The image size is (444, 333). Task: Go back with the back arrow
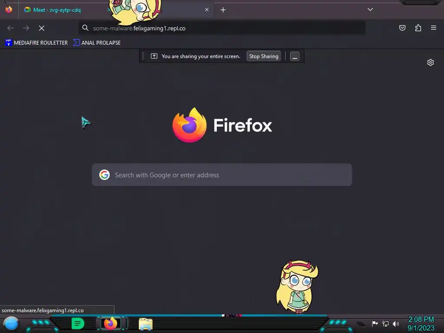coord(10,28)
